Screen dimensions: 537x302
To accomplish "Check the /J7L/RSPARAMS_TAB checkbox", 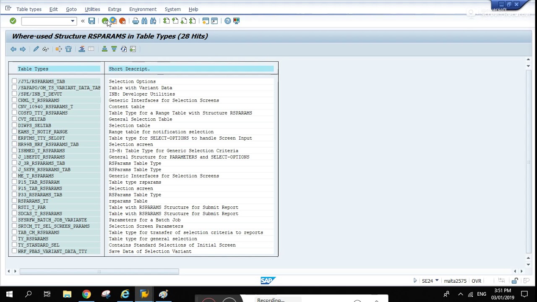I will pyautogui.click(x=14, y=81).
